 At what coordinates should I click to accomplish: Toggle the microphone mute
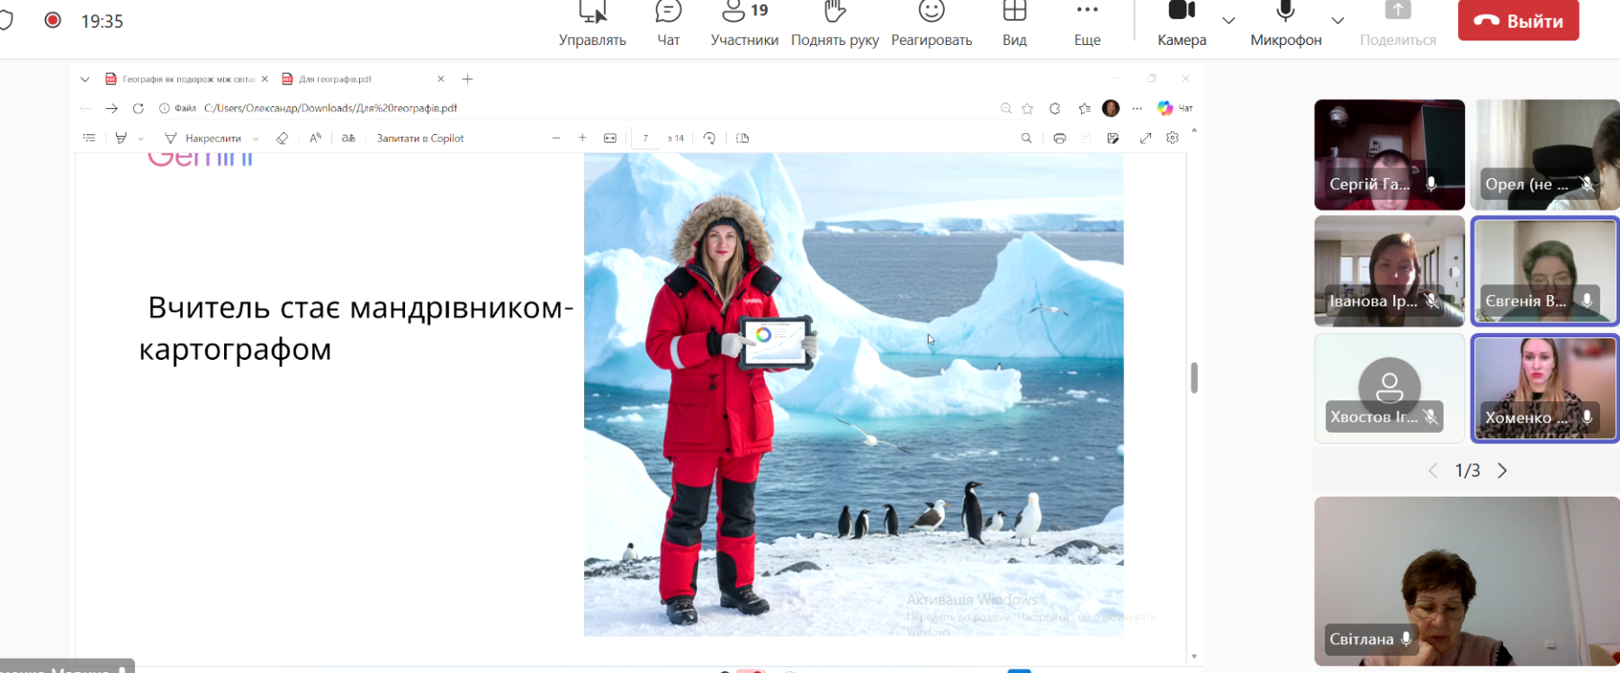tap(1285, 22)
